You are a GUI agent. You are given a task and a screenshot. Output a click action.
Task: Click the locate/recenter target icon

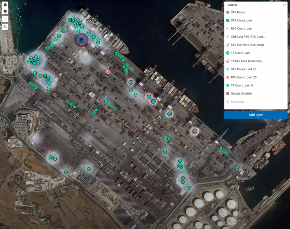click(5, 19)
